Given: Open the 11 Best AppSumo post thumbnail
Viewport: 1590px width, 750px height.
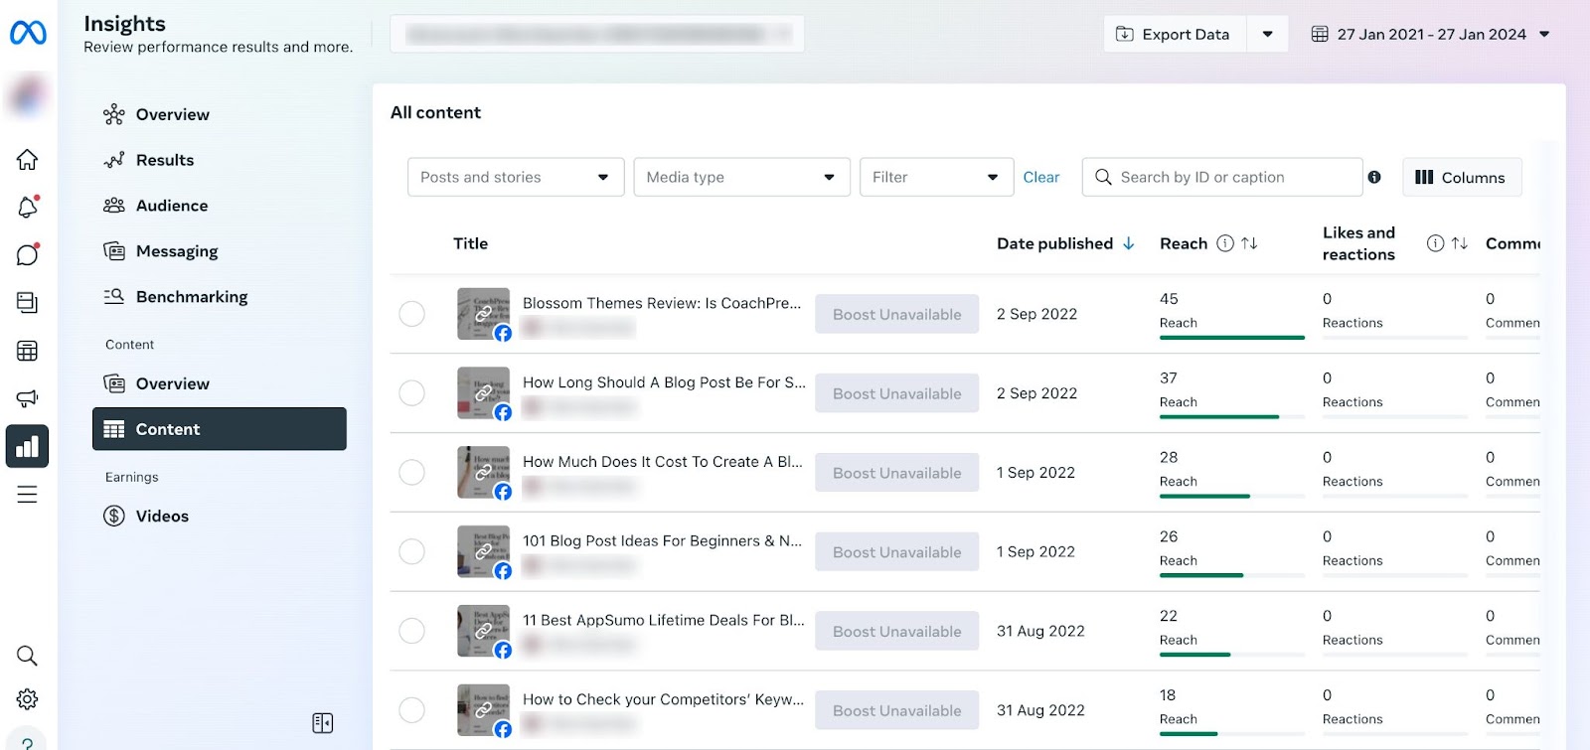Looking at the screenshot, I should (x=483, y=631).
